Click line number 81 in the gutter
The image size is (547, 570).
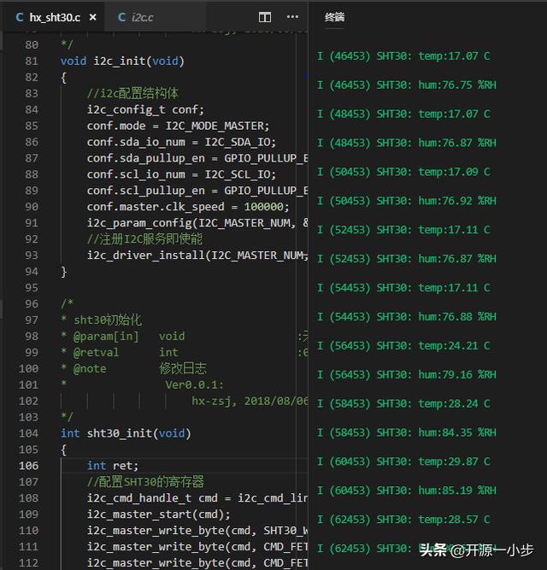32,61
